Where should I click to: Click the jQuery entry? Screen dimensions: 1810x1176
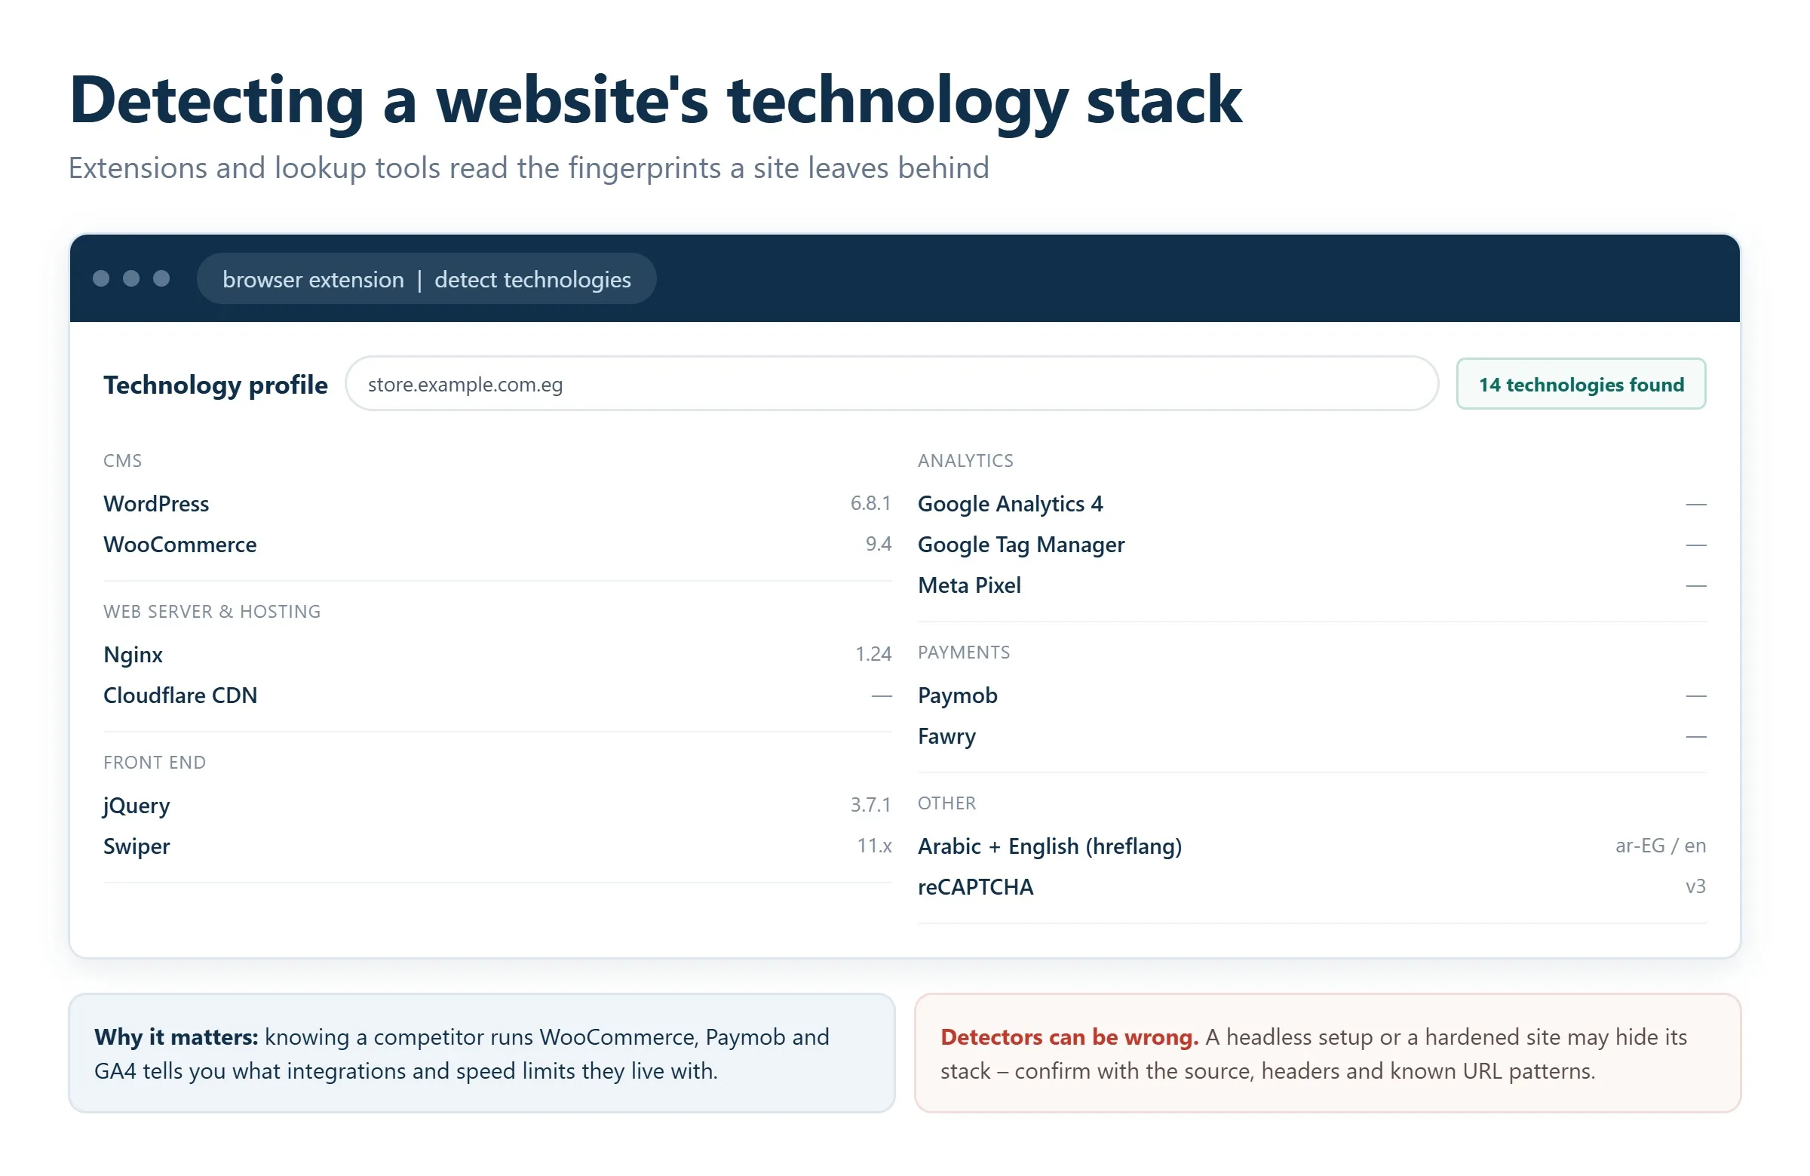(497, 805)
